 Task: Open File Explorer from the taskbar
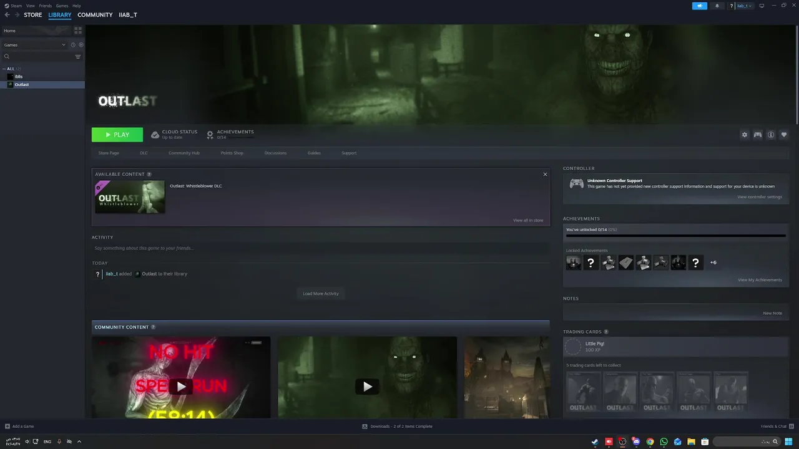691,442
